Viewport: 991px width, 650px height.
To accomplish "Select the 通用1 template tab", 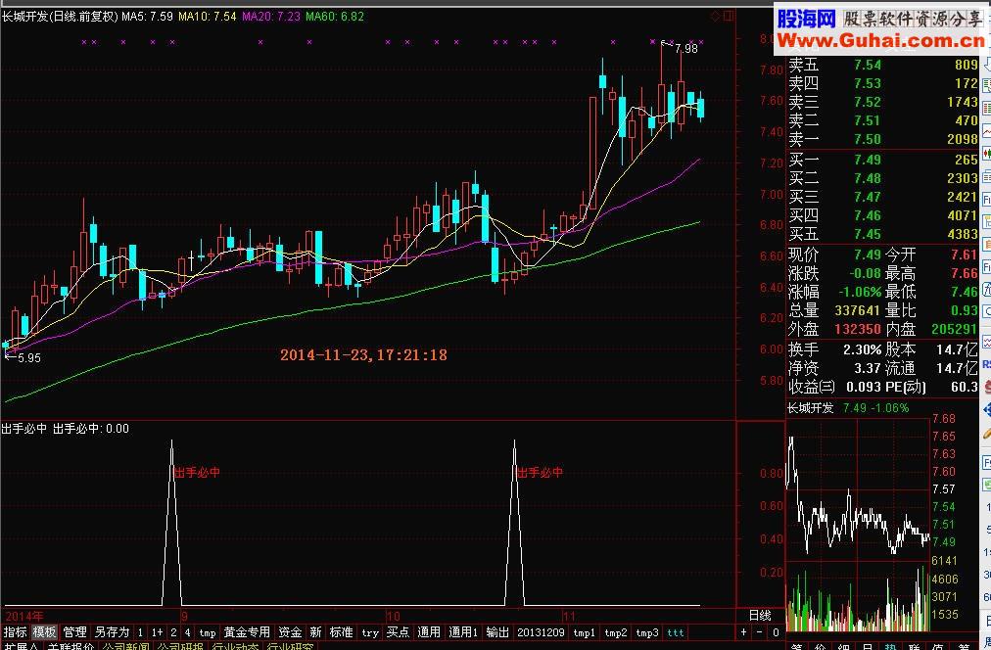I will 463,631.
